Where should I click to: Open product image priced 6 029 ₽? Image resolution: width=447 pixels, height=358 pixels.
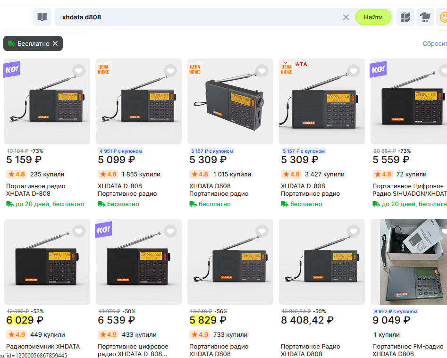click(x=47, y=262)
